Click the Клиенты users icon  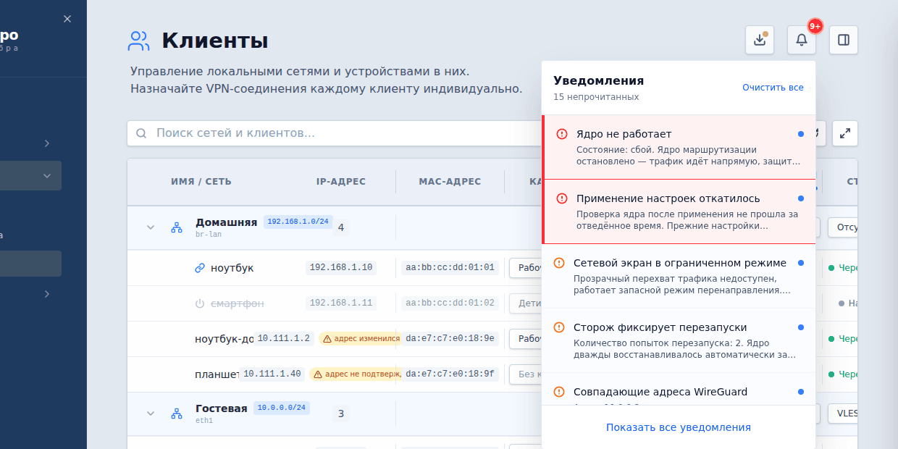coord(138,41)
